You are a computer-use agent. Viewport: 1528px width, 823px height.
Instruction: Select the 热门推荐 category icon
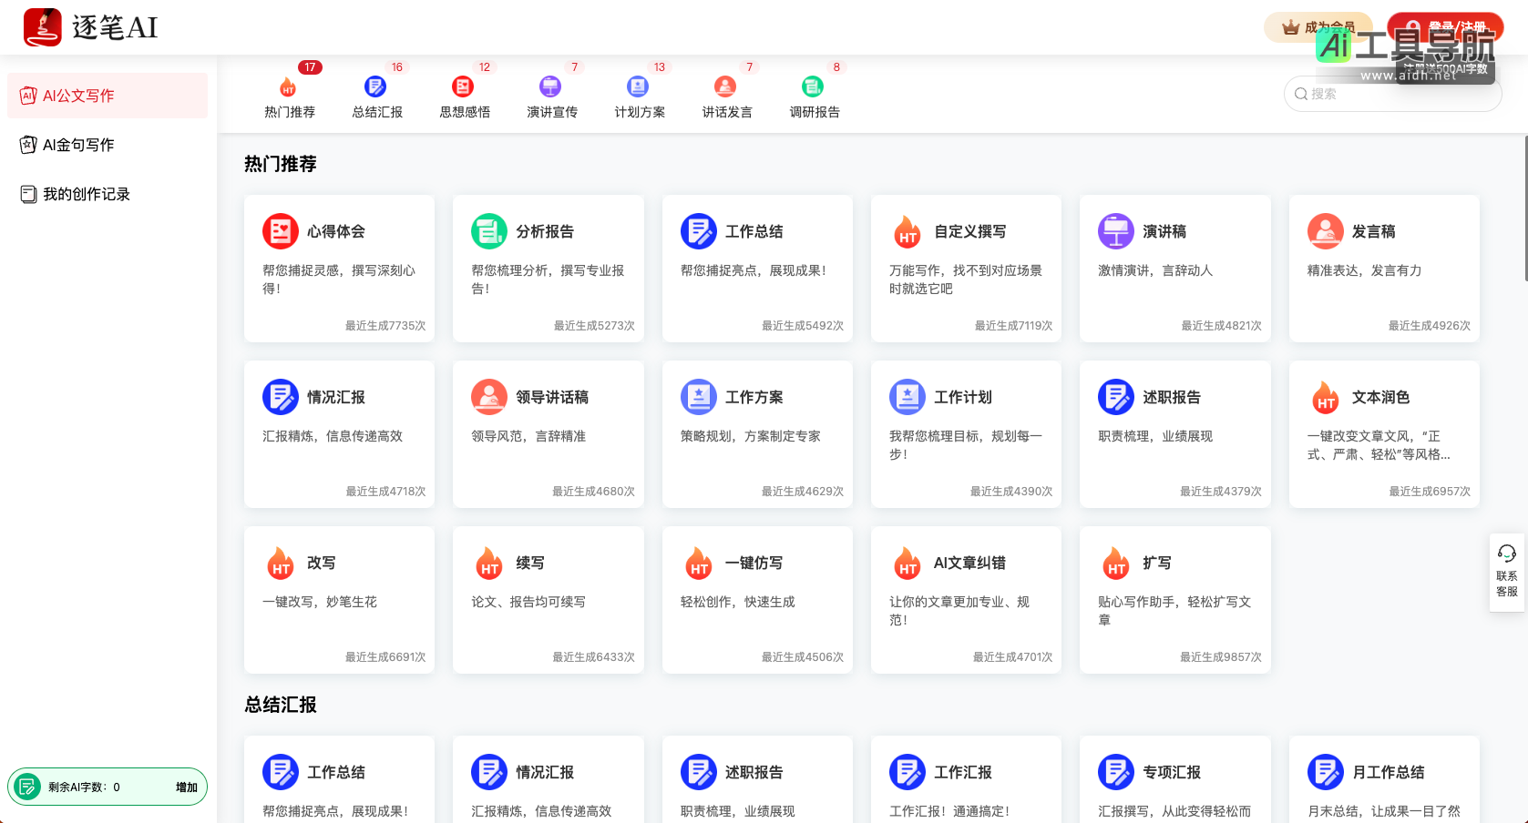[x=289, y=86]
